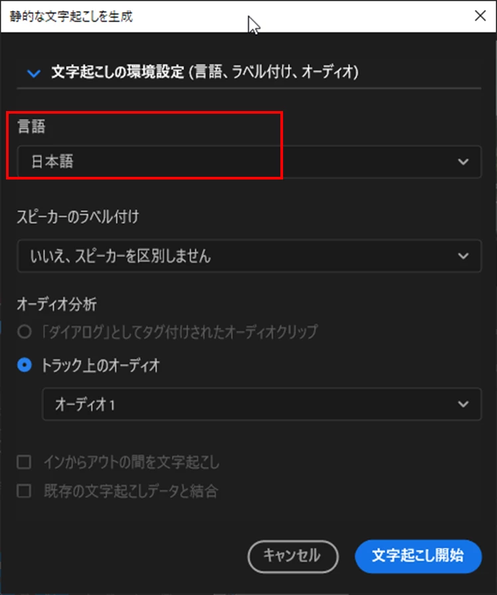Click the chevron icon on スピーカー dropdown
Viewport: 497px width, 595px height.
click(463, 256)
